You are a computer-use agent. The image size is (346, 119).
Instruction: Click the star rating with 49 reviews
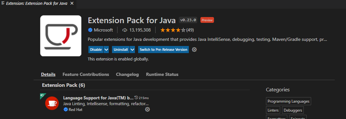177,30
